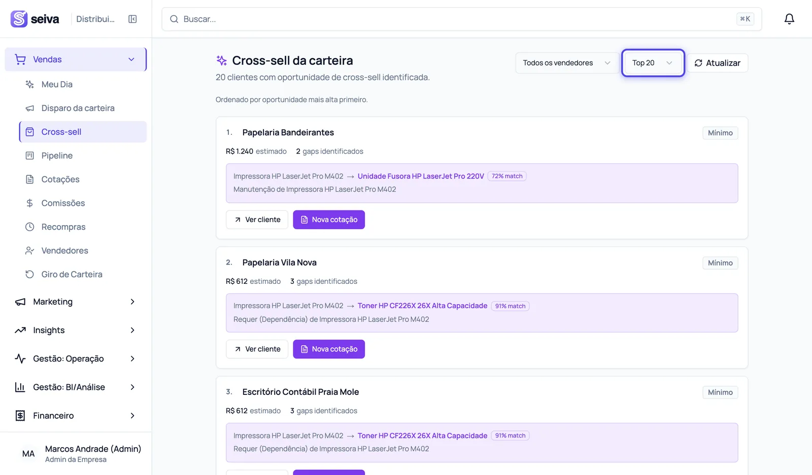Open the Recompras menu item
Screen dimensions: 812x475
pos(83,227)
